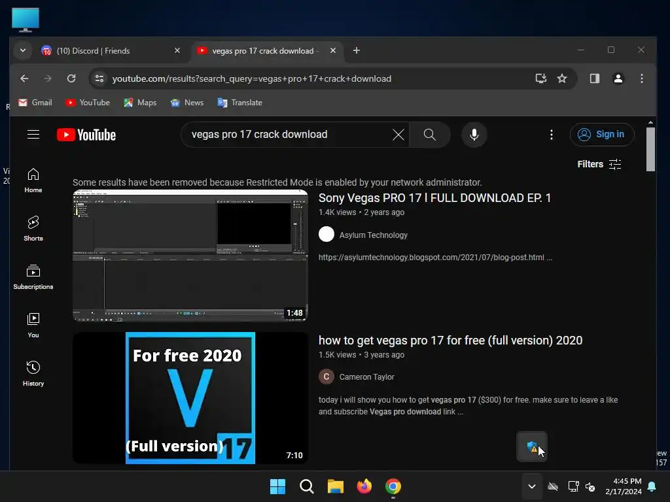
Task: Close the vegas pro 17 crack download tab
Action: tap(333, 51)
